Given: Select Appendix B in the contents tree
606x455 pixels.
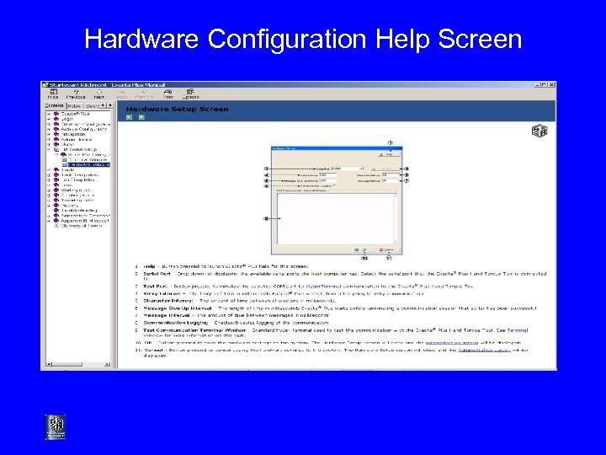Looking at the screenshot, I should 85,221.
